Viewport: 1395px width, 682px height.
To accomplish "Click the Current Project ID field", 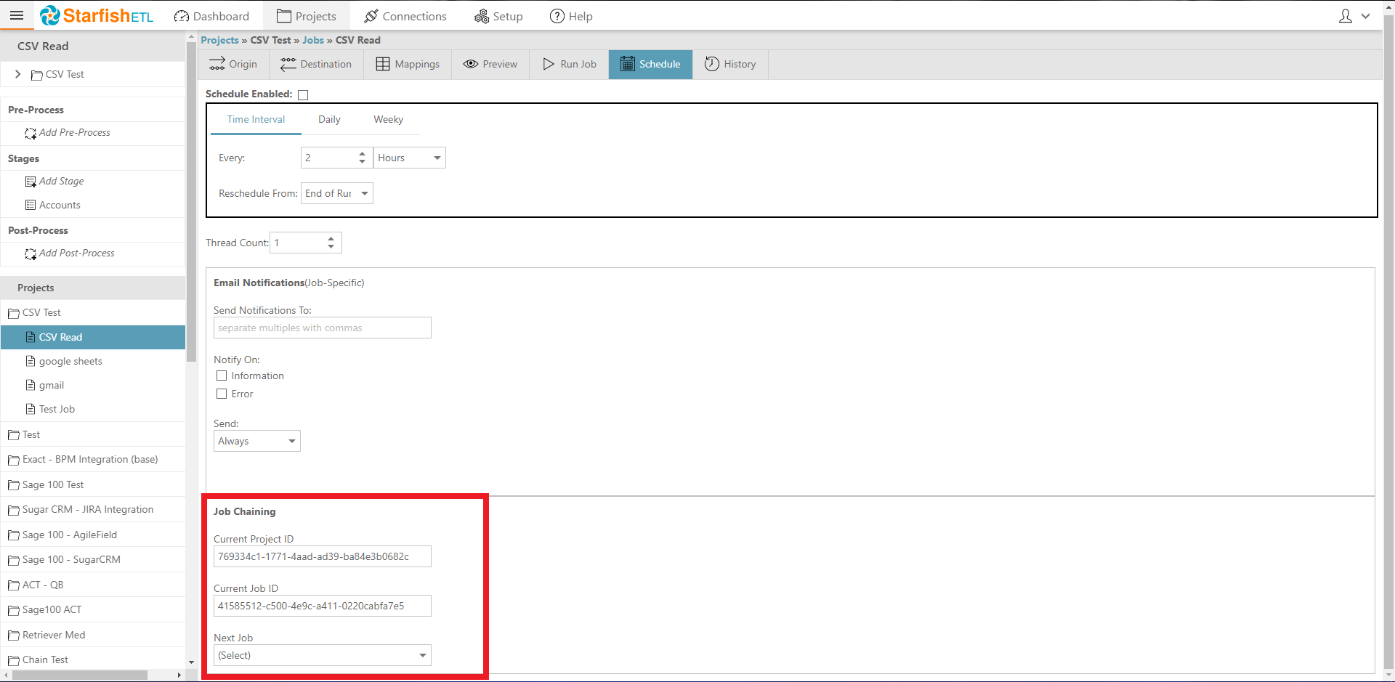I will point(323,556).
